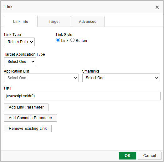This screenshot has height=162, width=164.
Task: Click the chevron arrow on Link Type dropdown
Action: pos(32,42)
